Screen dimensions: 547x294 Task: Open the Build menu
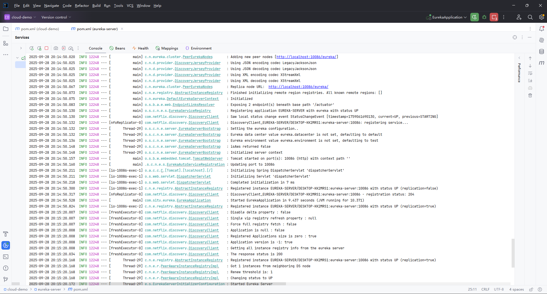click(x=96, y=5)
